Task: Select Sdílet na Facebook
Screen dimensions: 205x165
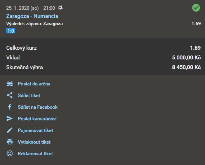Action: (38, 107)
